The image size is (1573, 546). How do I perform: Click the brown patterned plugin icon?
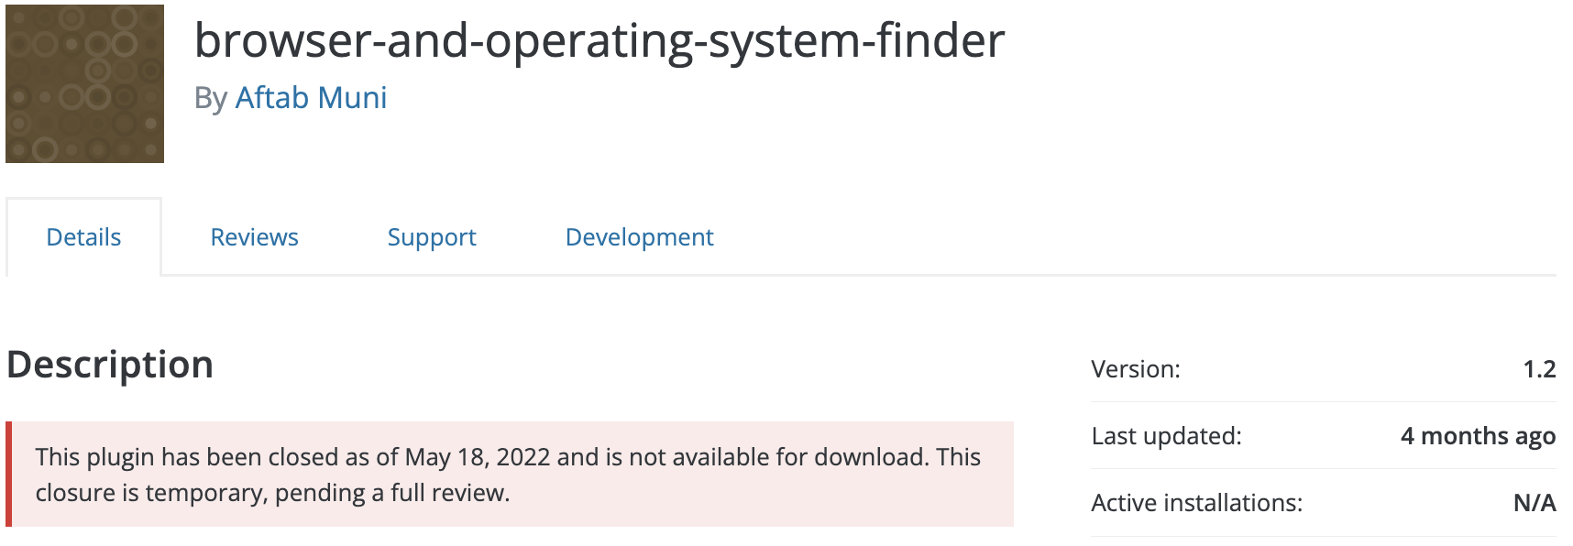pyautogui.click(x=84, y=83)
